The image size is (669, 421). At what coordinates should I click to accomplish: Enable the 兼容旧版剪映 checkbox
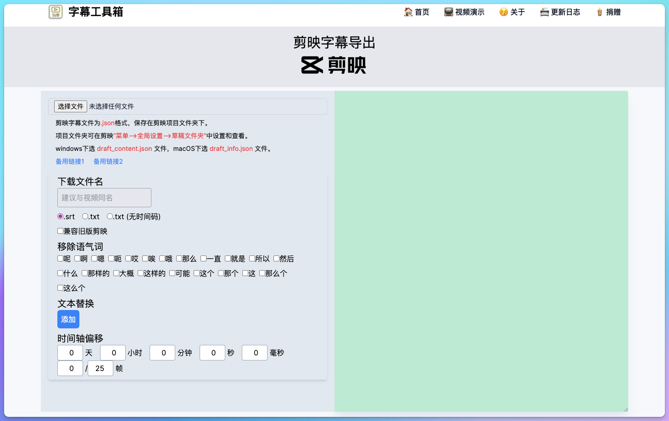pyautogui.click(x=60, y=231)
